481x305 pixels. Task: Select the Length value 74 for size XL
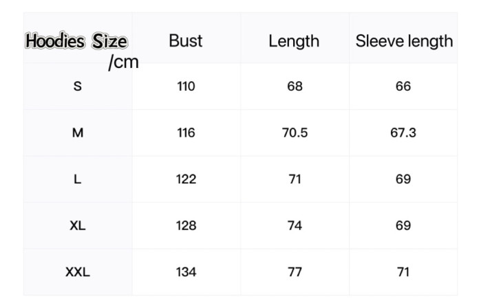[x=295, y=225]
